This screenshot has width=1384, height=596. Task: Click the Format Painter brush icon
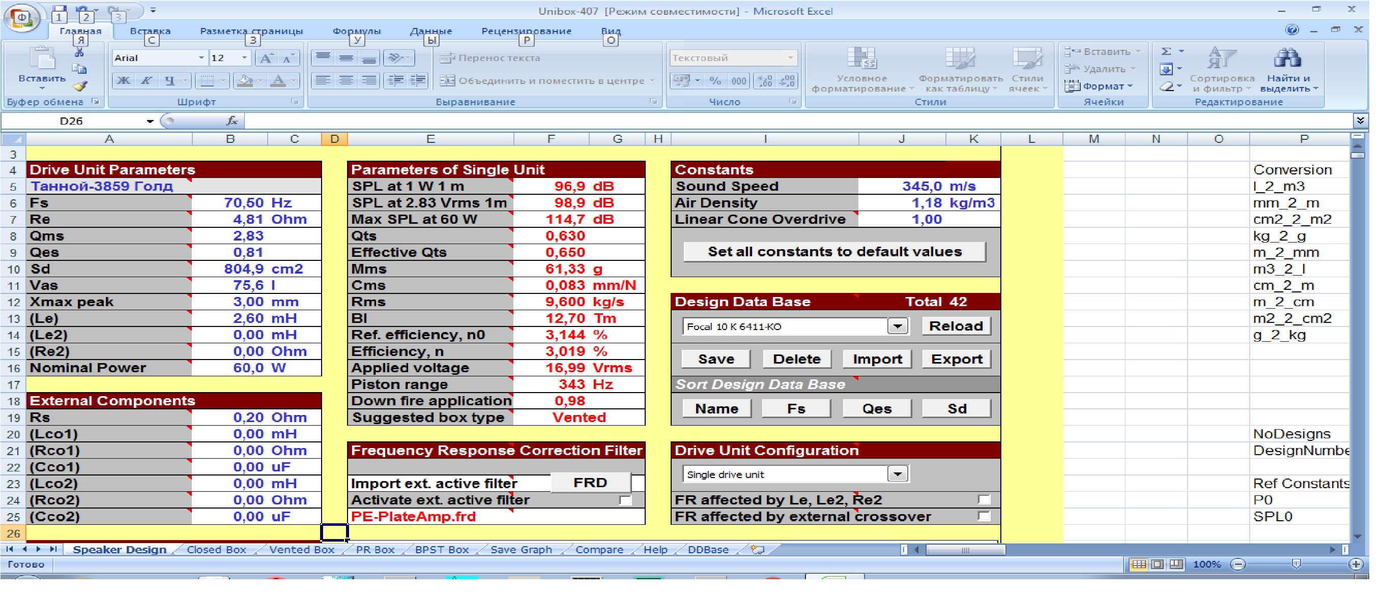(80, 86)
